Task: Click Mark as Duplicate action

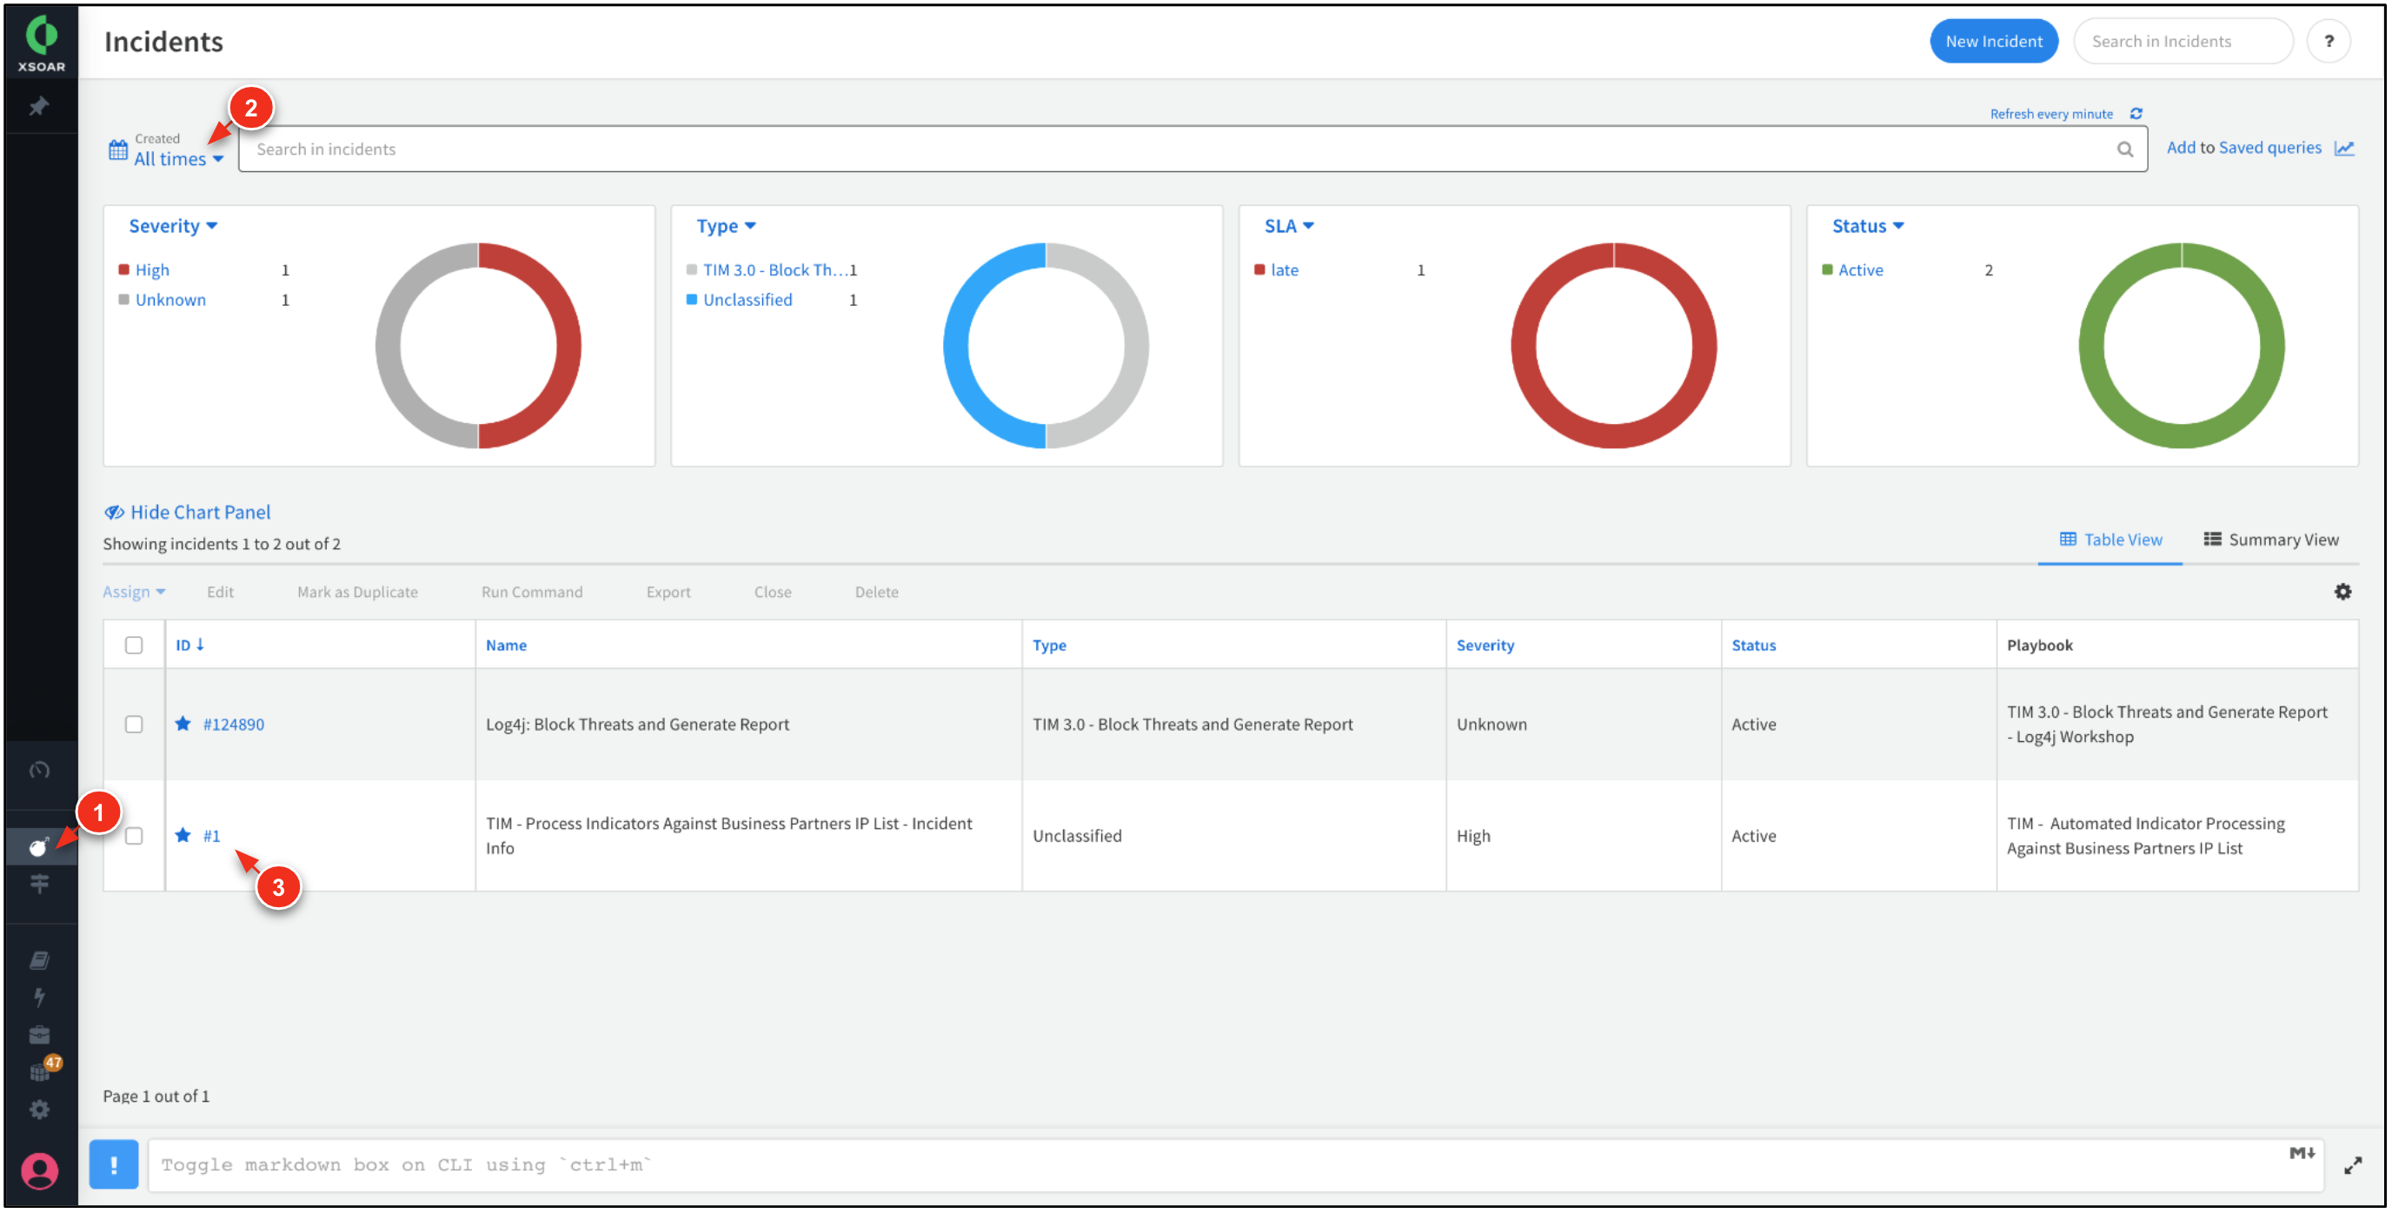Action: pos(357,592)
